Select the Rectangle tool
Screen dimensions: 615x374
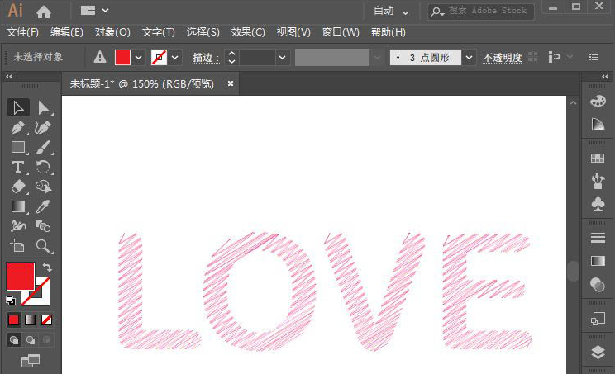[x=18, y=147]
